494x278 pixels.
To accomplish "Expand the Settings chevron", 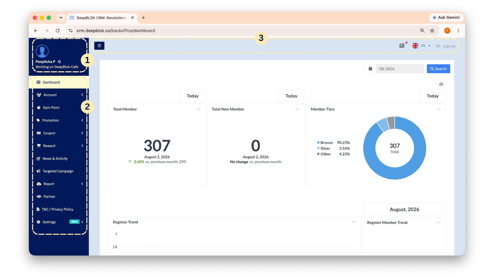I will tap(82, 222).
